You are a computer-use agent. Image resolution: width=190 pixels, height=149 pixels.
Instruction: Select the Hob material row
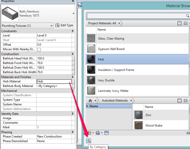[137, 59]
